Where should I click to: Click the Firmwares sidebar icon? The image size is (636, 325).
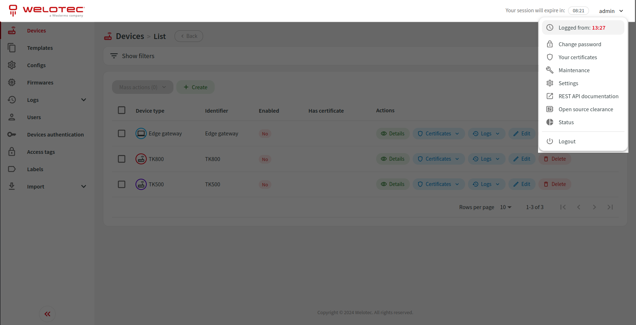pyautogui.click(x=12, y=82)
